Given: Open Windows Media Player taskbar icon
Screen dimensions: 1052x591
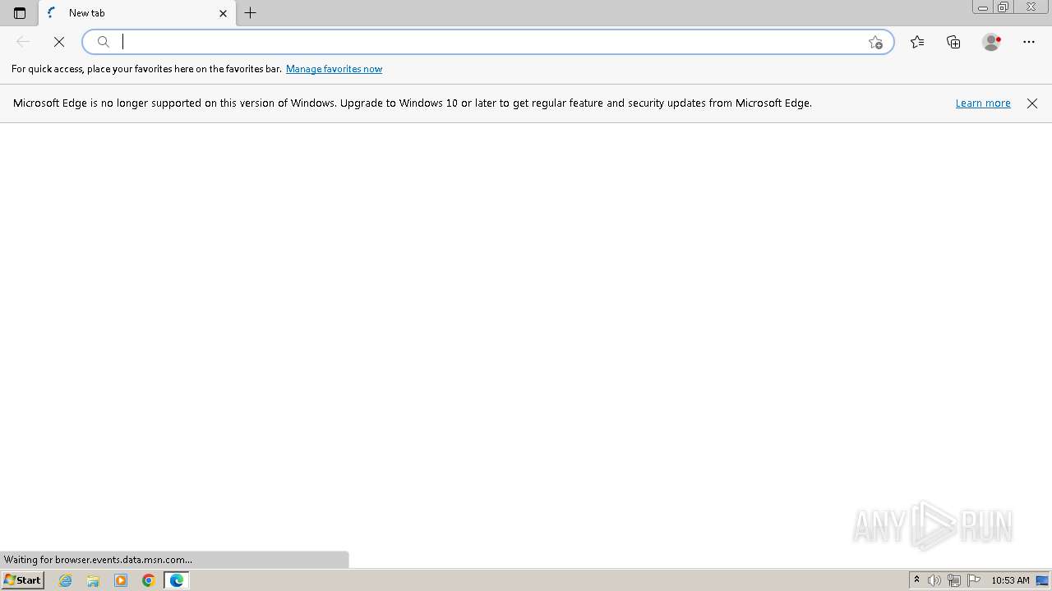Looking at the screenshot, I should (121, 580).
